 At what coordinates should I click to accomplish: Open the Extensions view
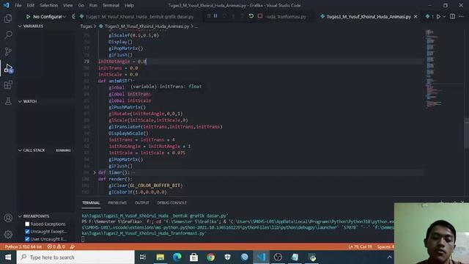coord(8,85)
